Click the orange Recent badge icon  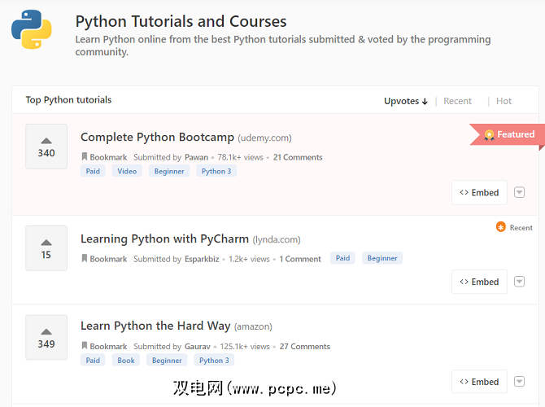501,227
